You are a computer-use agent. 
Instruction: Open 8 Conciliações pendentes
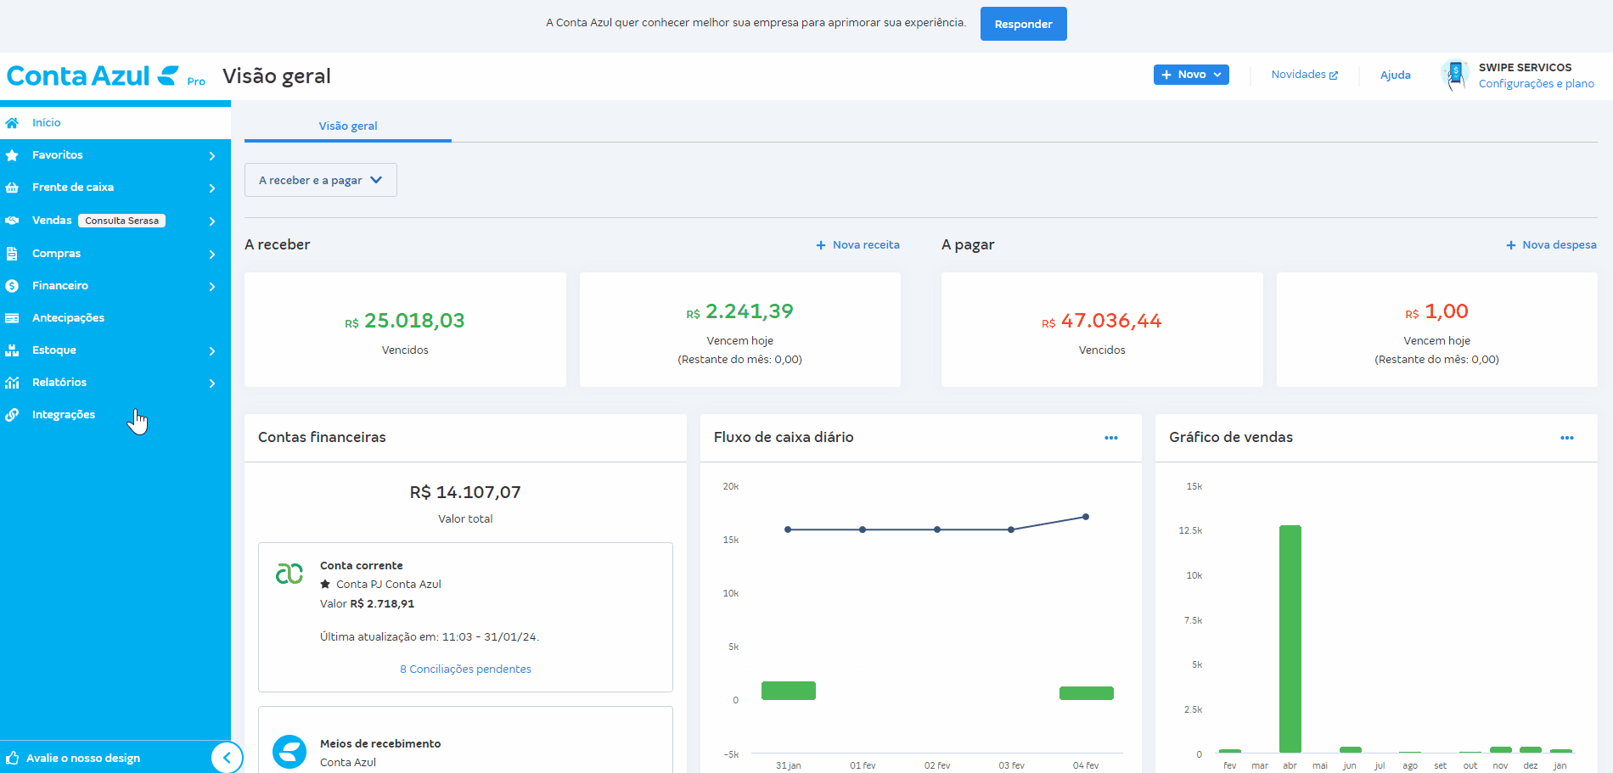click(465, 669)
